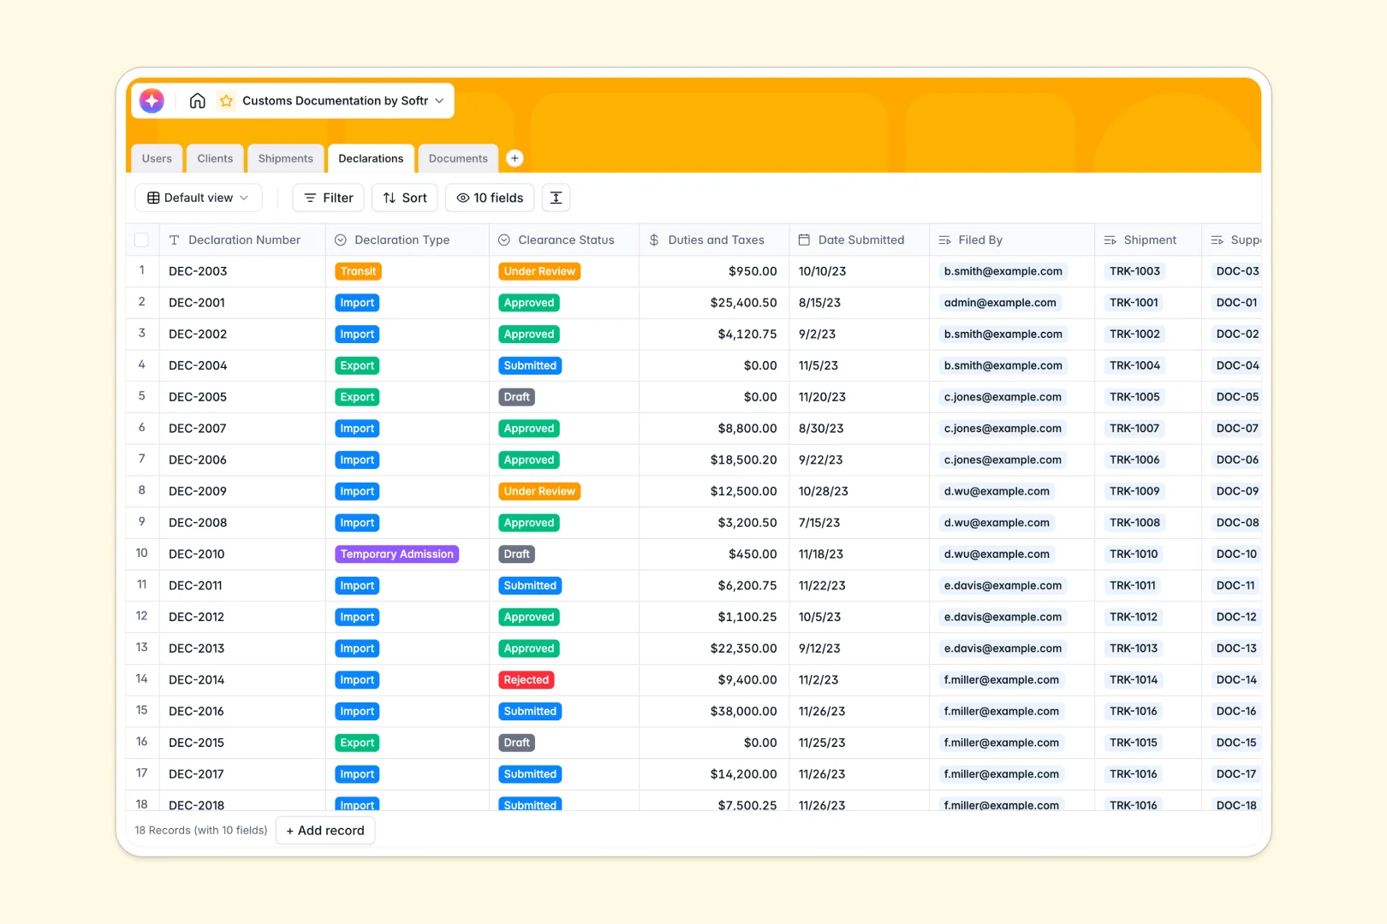Screen dimensions: 1387x924
Task: Click the row height icon button
Action: [x=556, y=198]
